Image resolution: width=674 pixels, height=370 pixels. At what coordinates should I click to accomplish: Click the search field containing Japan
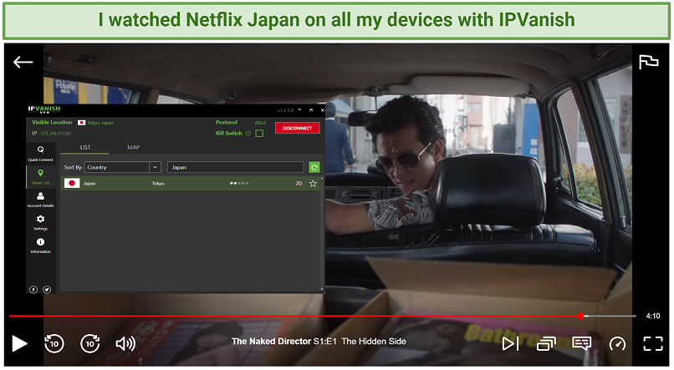236,167
